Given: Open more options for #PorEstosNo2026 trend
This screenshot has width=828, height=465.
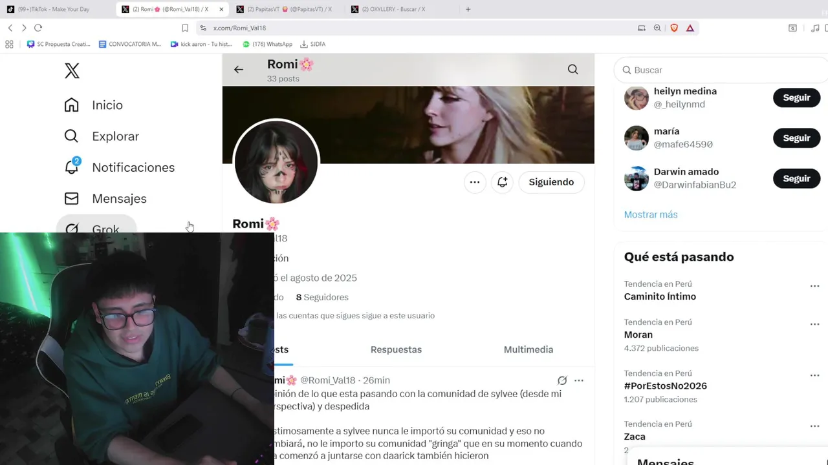Looking at the screenshot, I should [x=814, y=375].
